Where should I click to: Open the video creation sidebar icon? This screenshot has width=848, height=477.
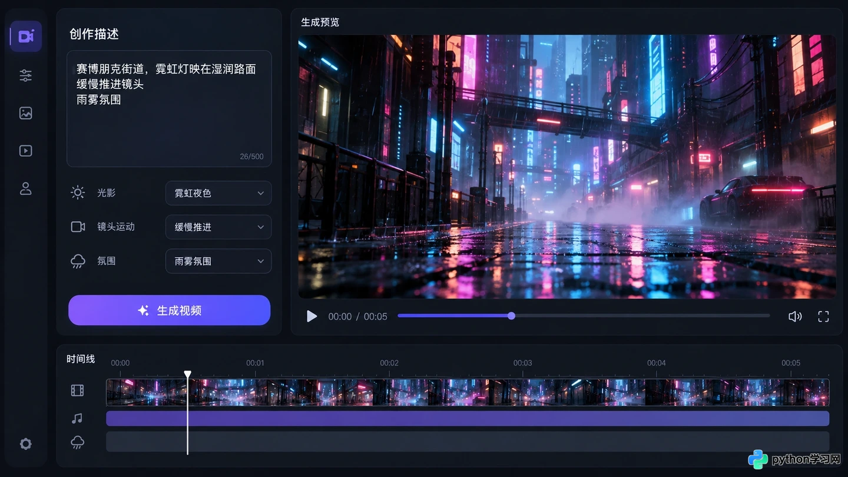click(x=26, y=37)
